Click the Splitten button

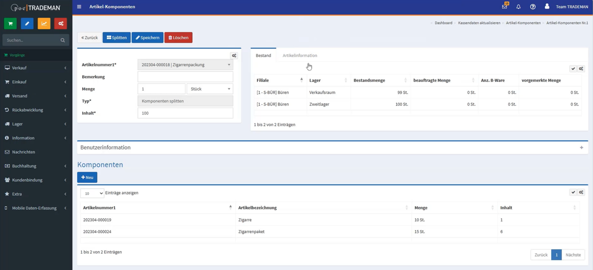click(x=116, y=37)
